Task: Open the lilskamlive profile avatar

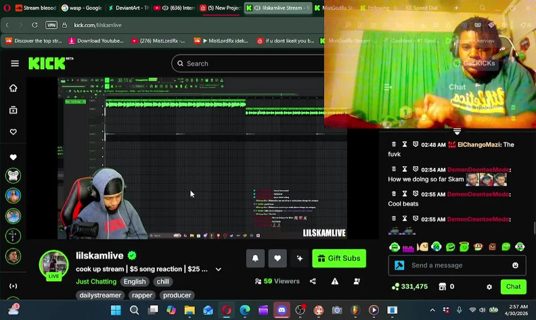Action: click(x=53, y=265)
